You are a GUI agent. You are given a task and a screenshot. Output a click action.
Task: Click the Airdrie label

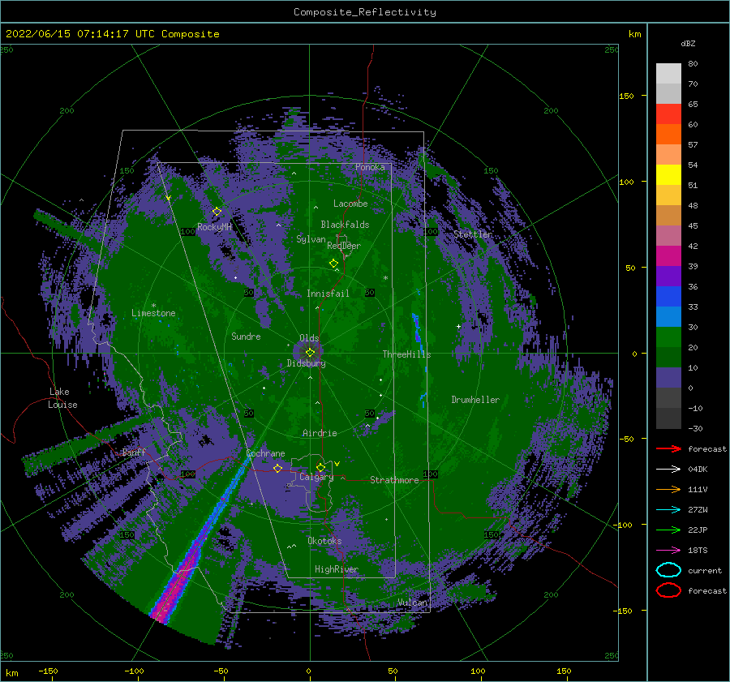(x=320, y=433)
